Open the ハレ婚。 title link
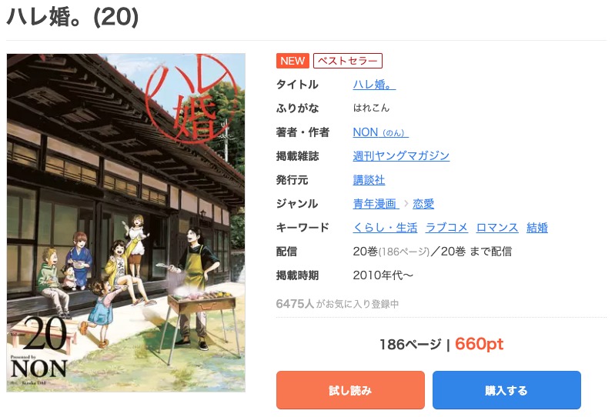 pos(374,85)
